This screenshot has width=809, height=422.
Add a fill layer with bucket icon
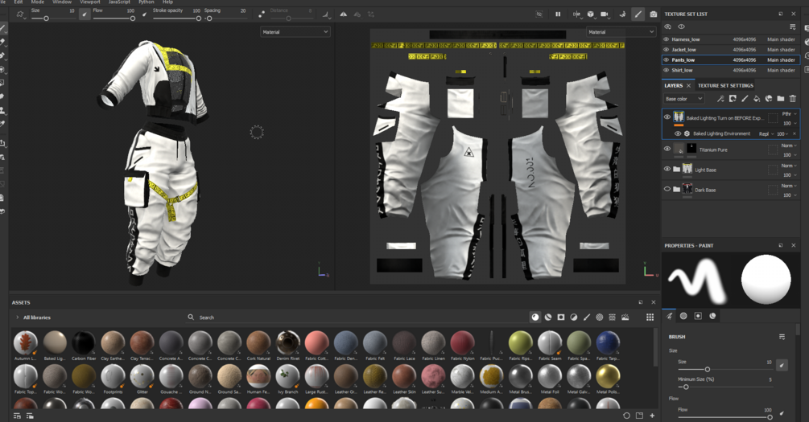pos(757,98)
